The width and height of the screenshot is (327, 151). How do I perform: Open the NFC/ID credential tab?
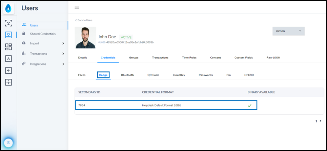pos(249,75)
